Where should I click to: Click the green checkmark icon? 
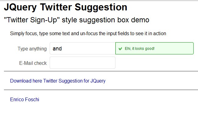(120, 49)
